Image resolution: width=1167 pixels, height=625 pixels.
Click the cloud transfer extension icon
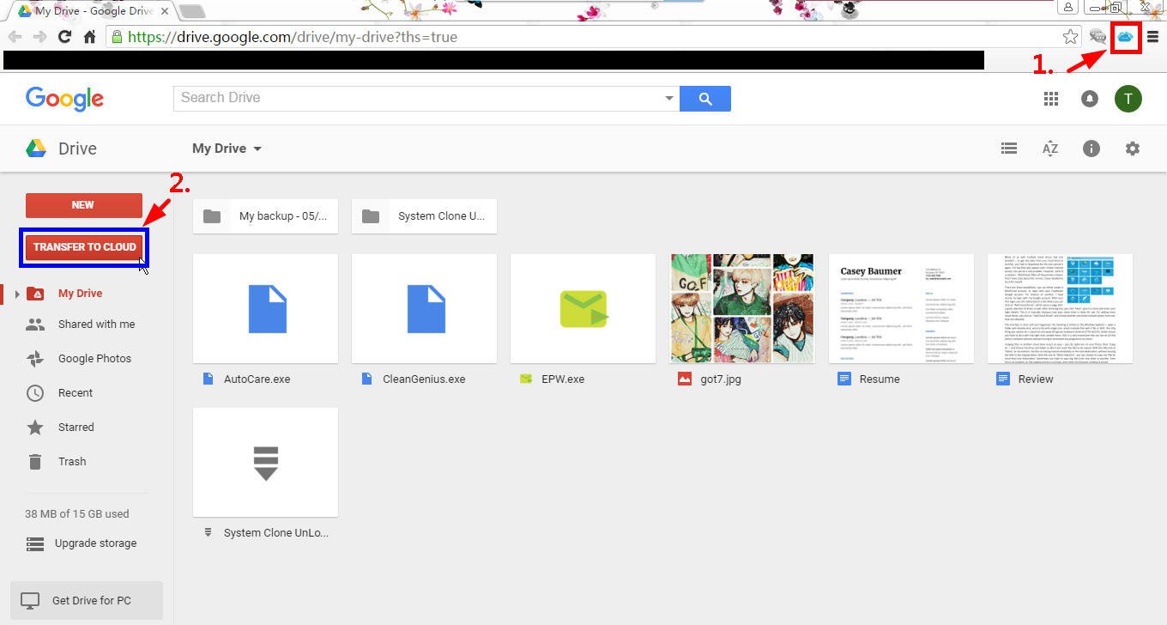pyautogui.click(x=1125, y=37)
